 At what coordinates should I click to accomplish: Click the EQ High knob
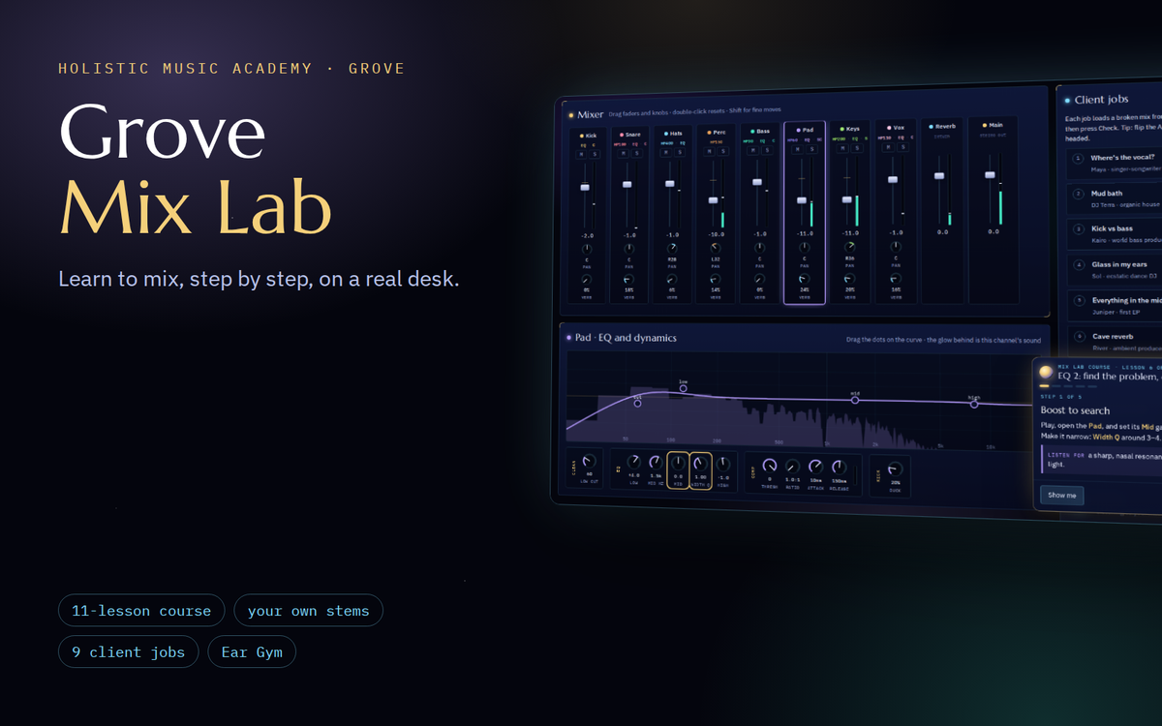click(x=722, y=465)
